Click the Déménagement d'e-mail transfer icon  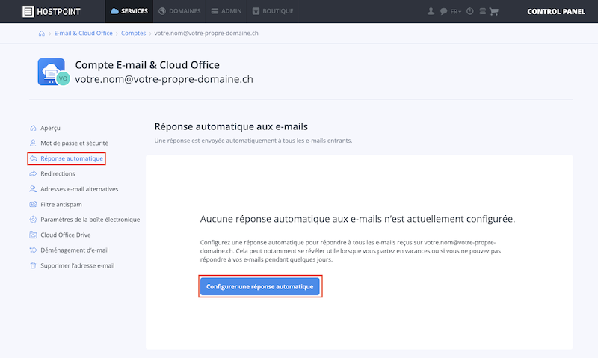33,250
